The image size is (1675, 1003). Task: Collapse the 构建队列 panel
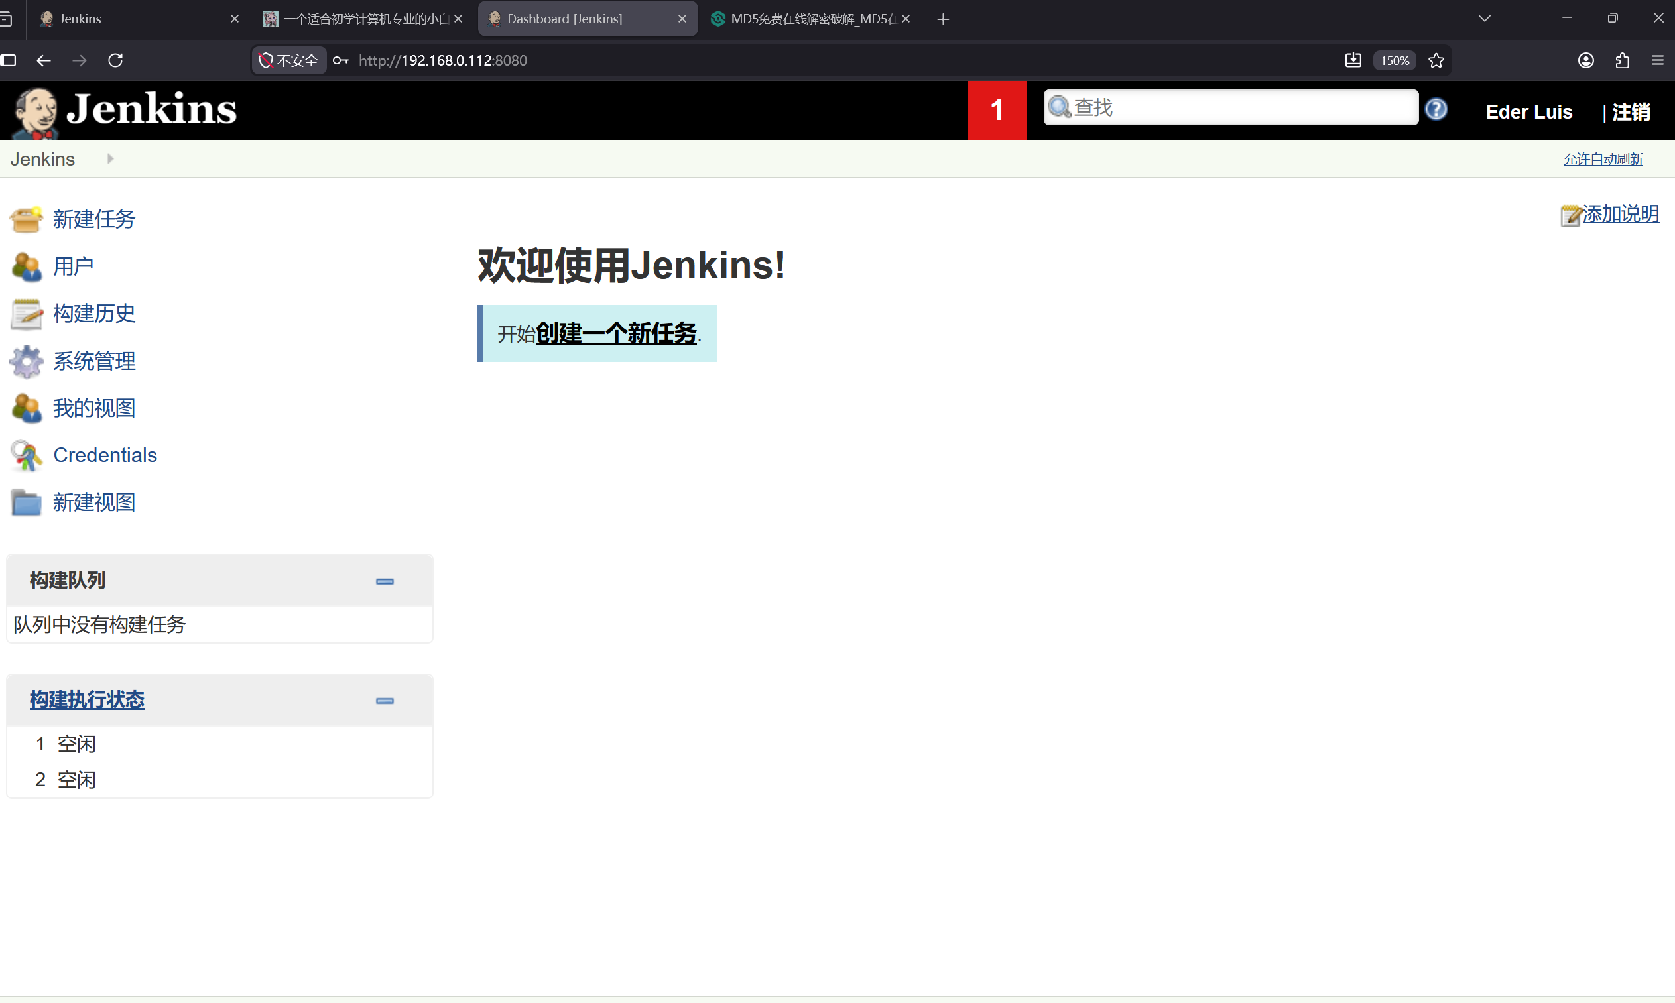385,581
